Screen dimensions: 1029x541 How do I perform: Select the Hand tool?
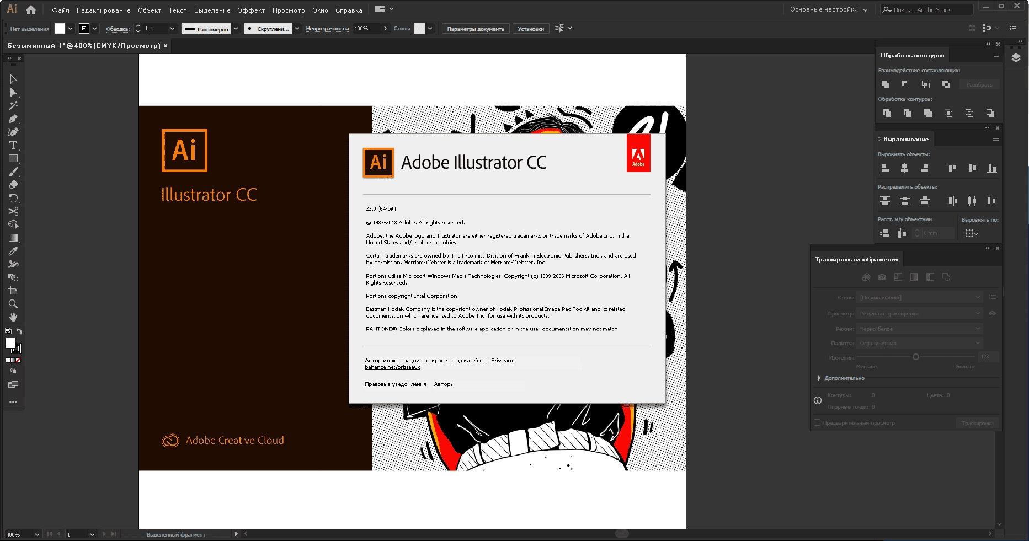click(13, 317)
